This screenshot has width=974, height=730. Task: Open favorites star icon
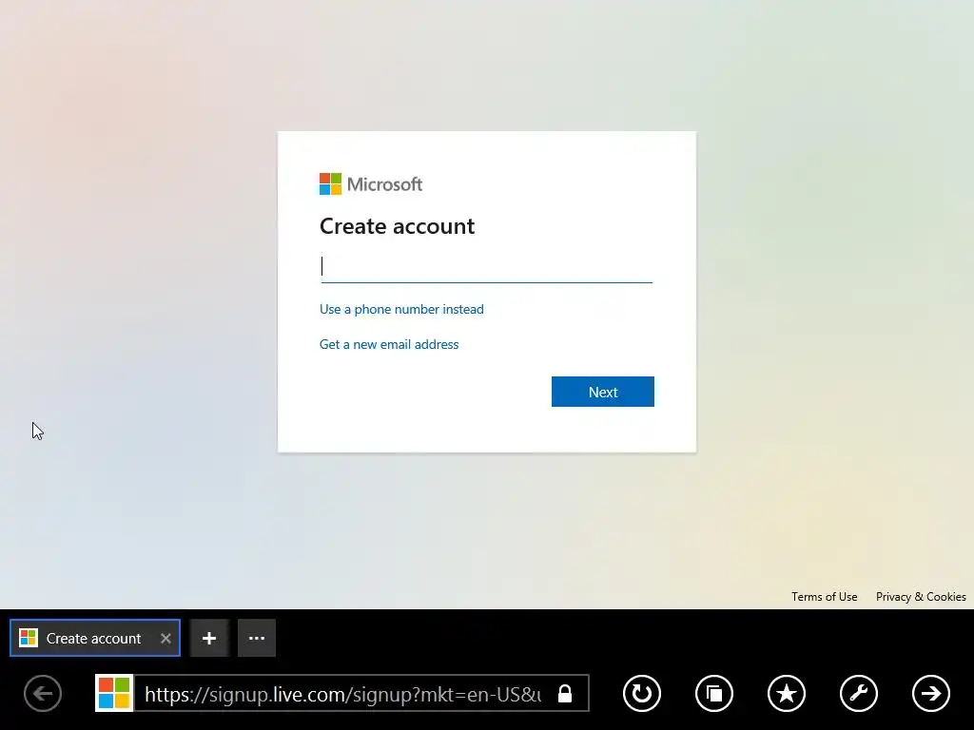(787, 693)
